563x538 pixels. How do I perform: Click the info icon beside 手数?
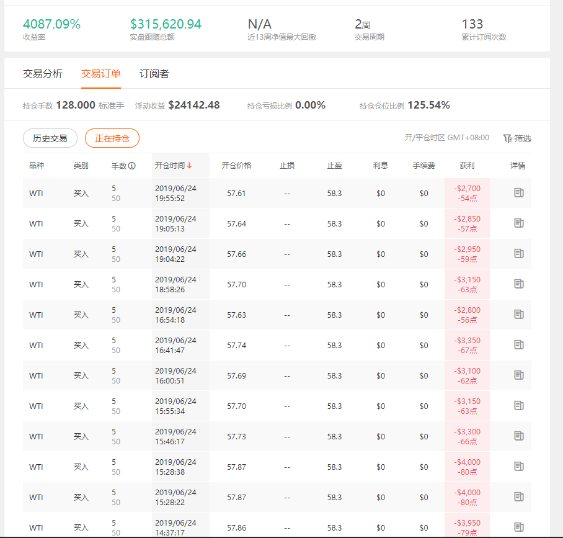click(x=132, y=166)
